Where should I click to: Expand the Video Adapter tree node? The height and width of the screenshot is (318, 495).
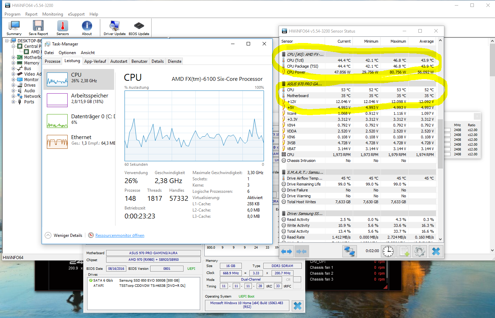(14, 74)
